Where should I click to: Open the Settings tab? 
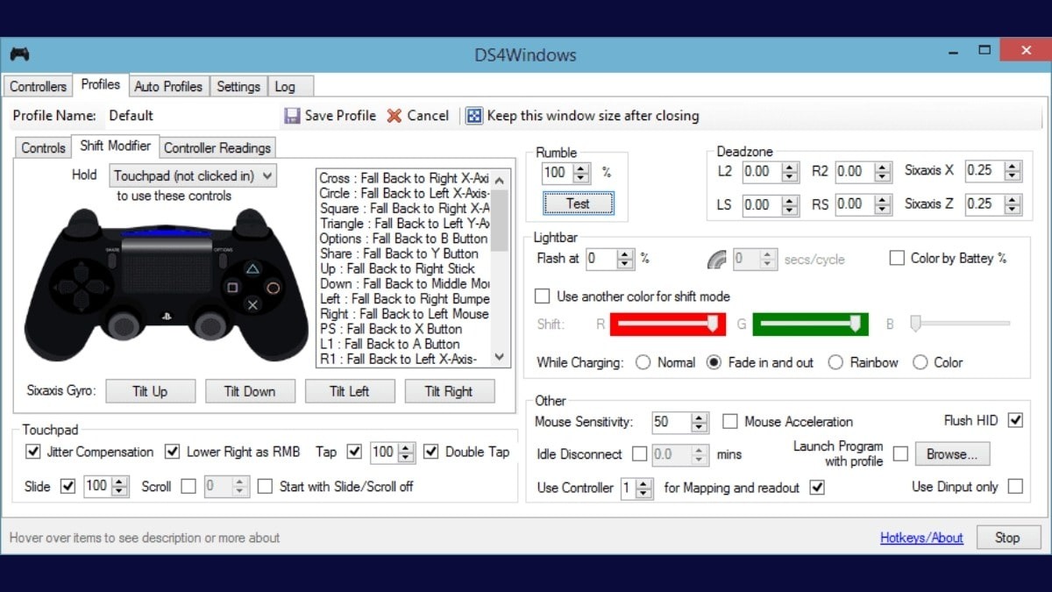238,86
